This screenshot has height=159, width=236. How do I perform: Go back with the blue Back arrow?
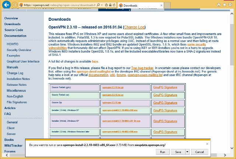click(x=6, y=5)
